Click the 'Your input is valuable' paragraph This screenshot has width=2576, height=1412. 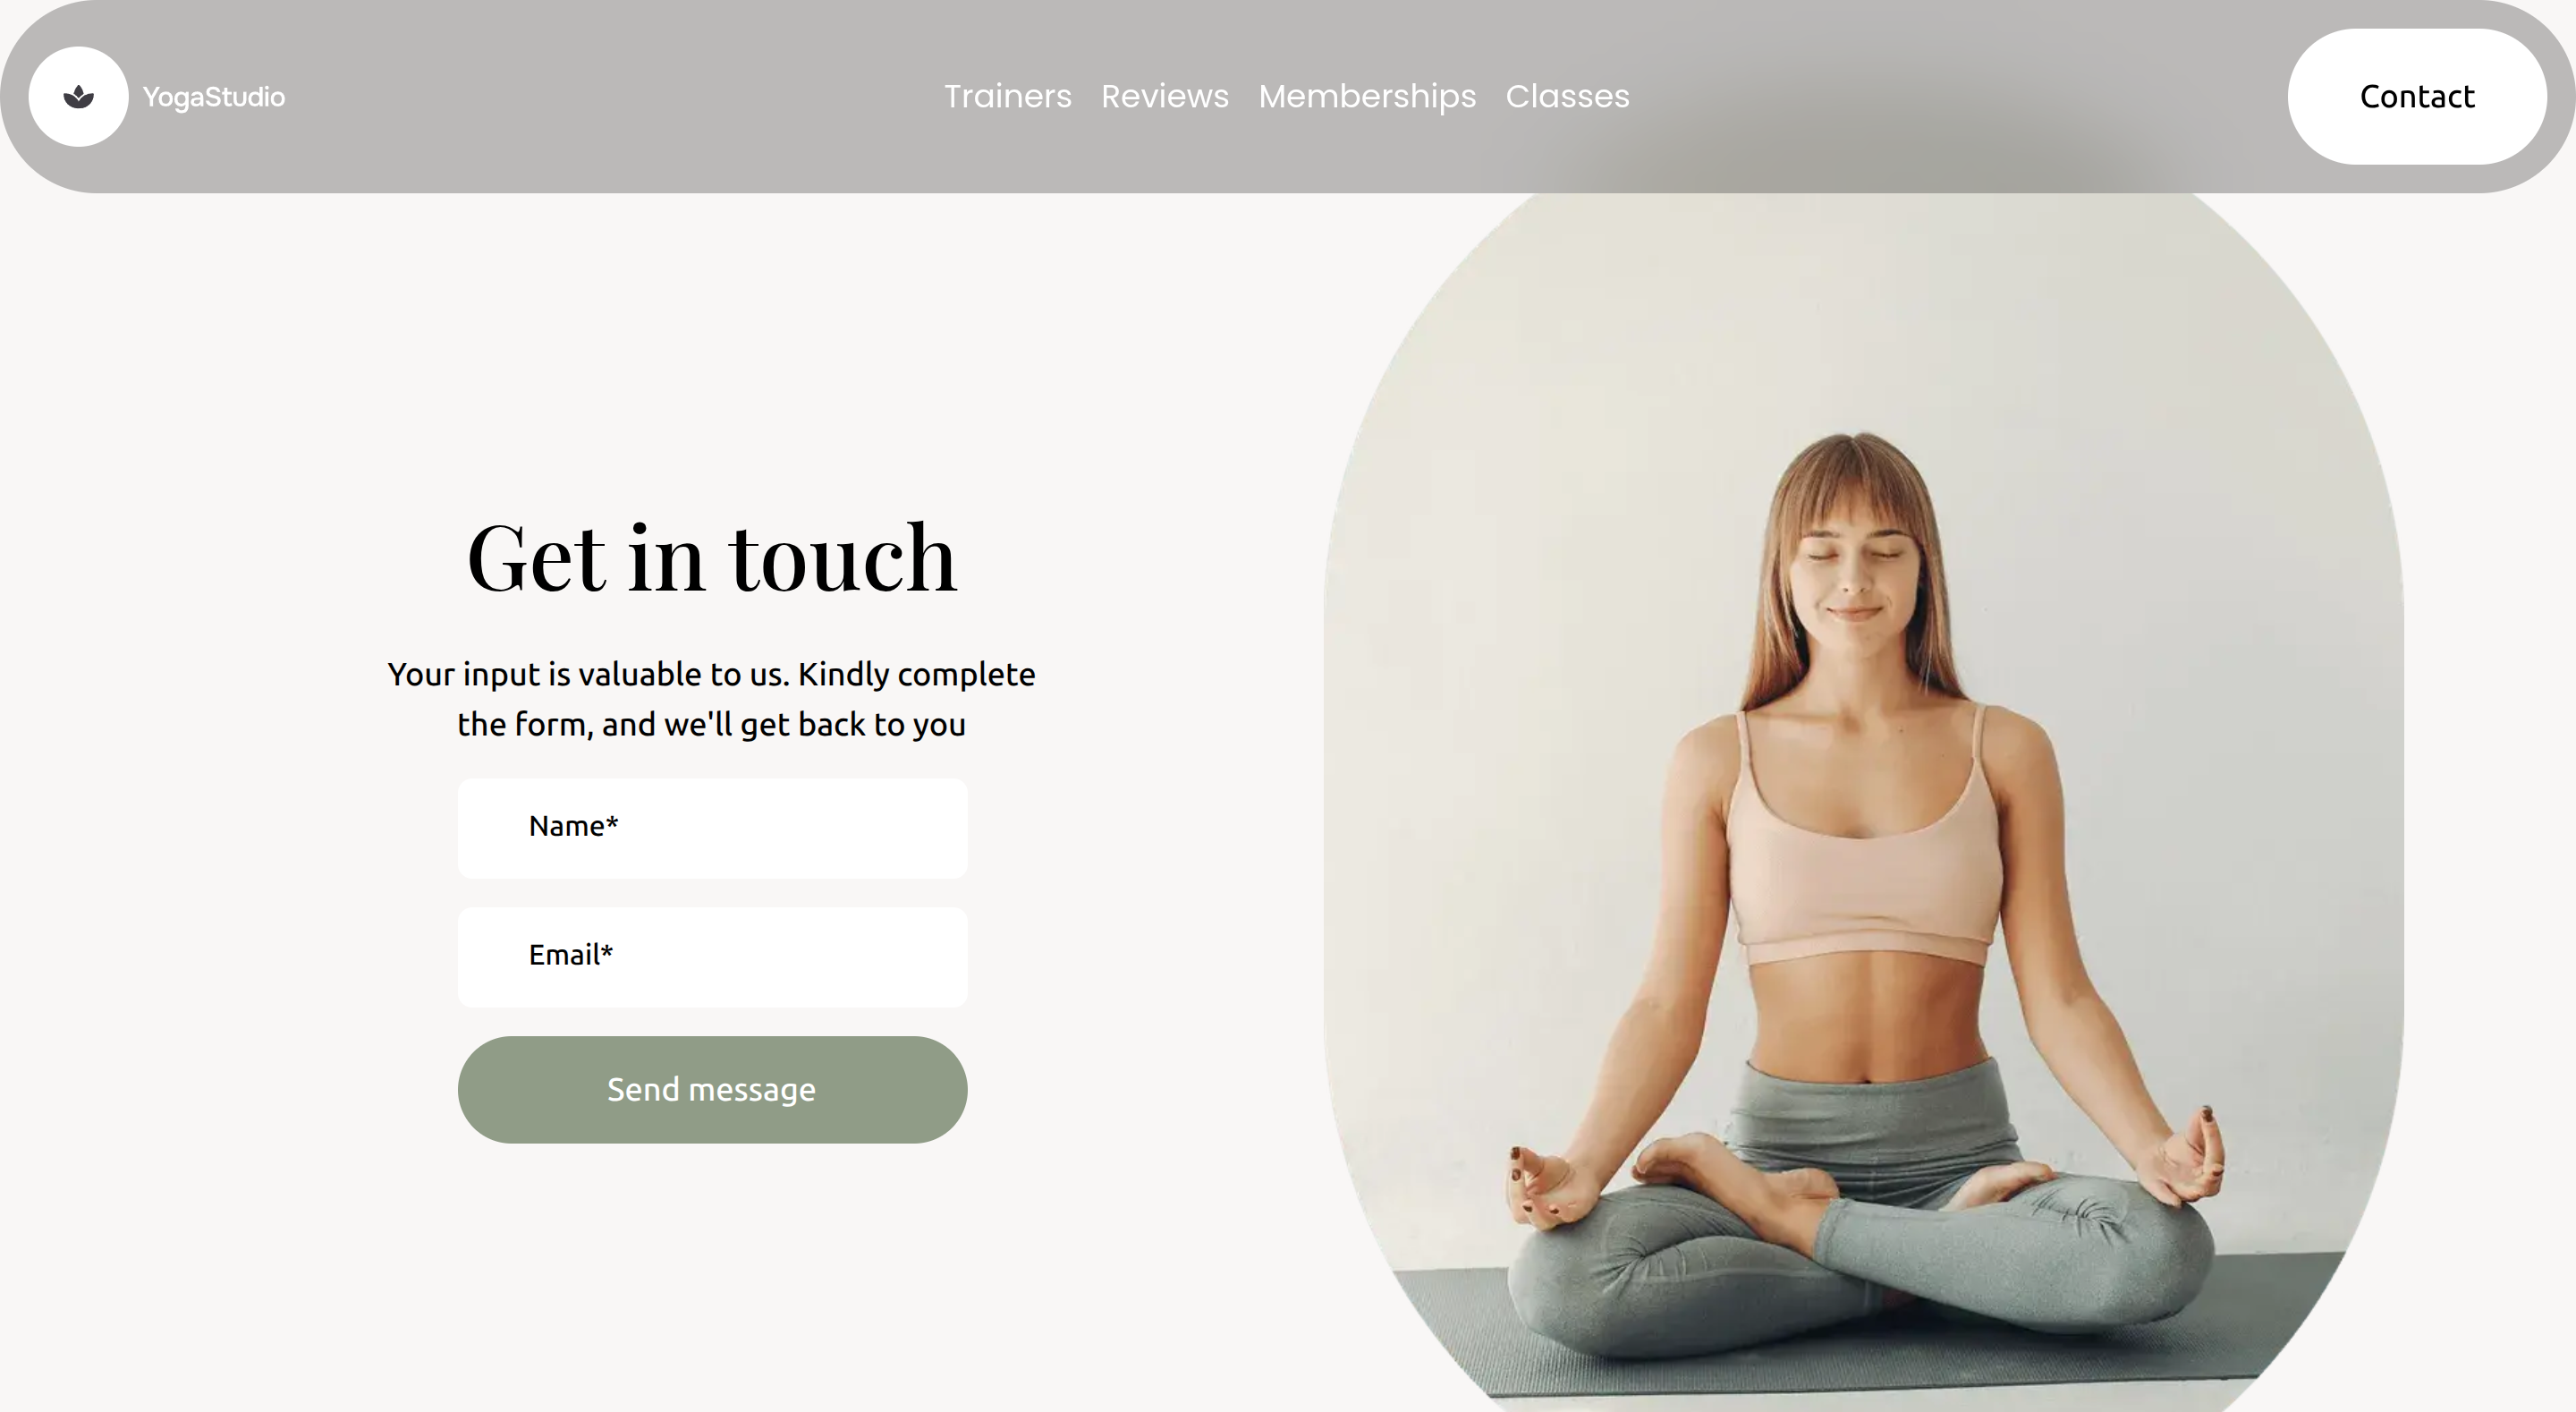coord(712,699)
